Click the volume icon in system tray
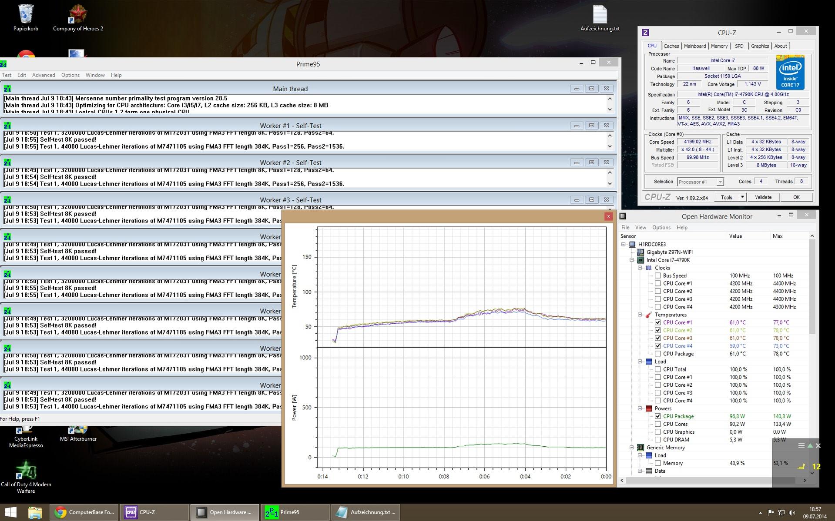This screenshot has height=521, width=835. click(792, 512)
